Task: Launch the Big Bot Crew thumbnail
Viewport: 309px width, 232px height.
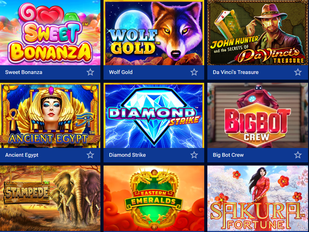Action: click(258, 116)
